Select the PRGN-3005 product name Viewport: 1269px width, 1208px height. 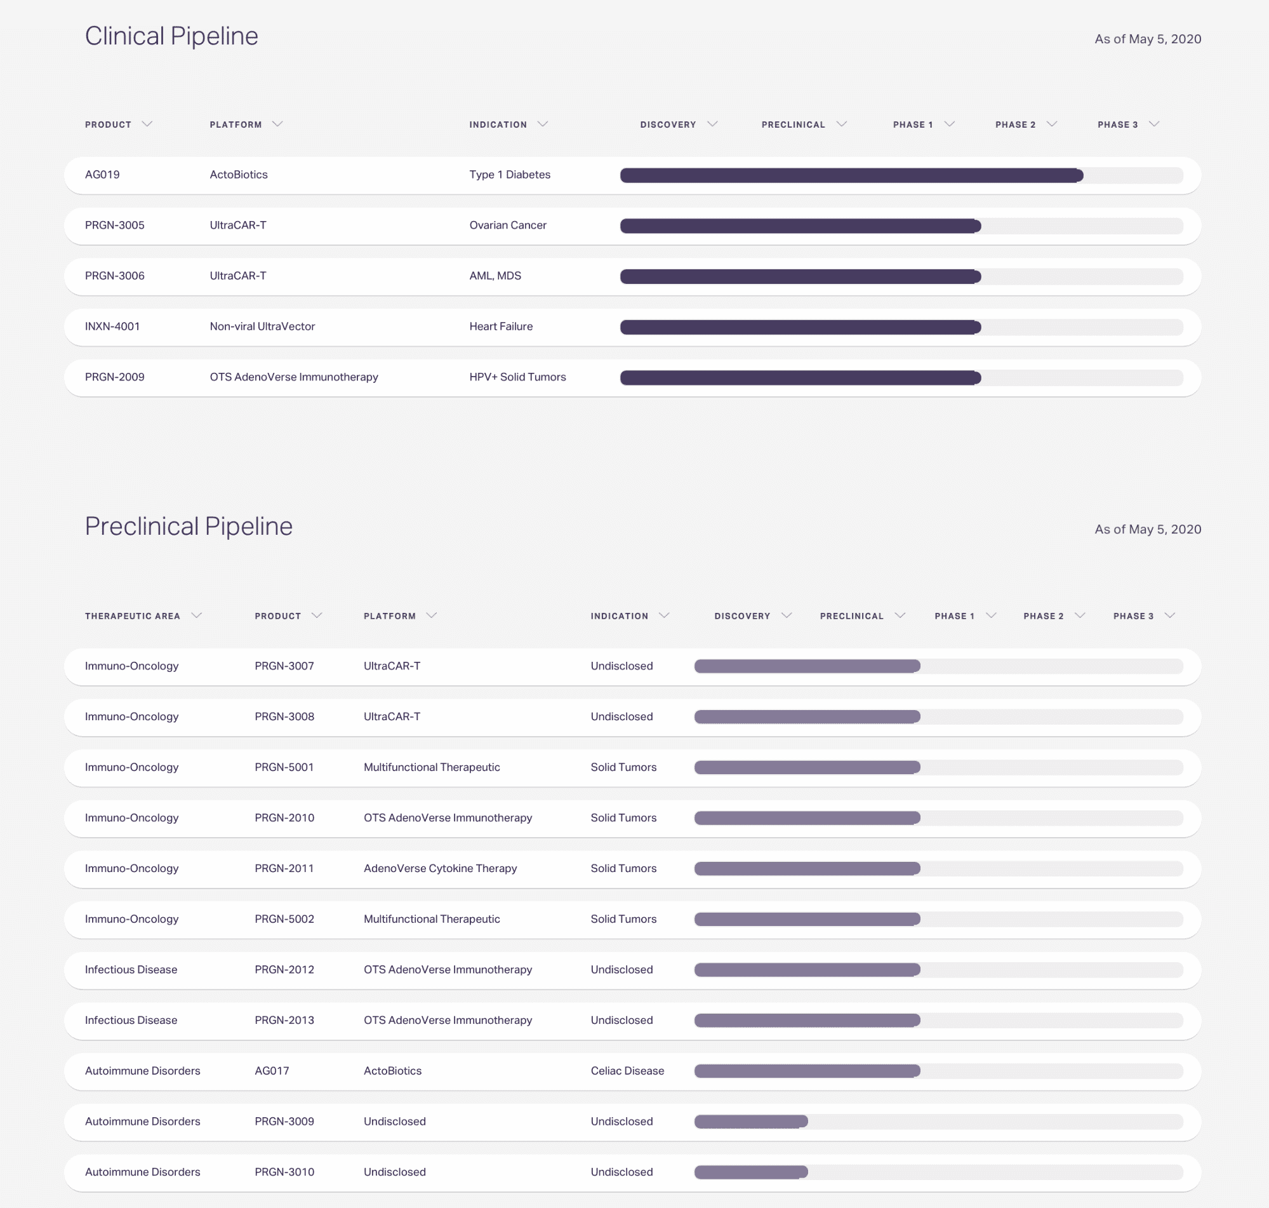pos(114,225)
